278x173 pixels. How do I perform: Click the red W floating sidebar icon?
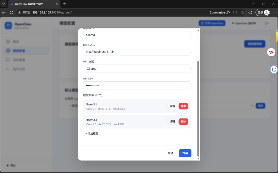(271, 52)
